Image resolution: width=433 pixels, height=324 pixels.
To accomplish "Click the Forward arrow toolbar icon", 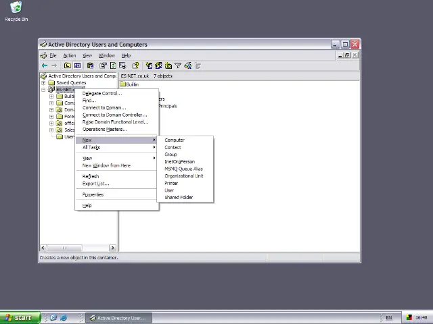I will coord(54,65).
